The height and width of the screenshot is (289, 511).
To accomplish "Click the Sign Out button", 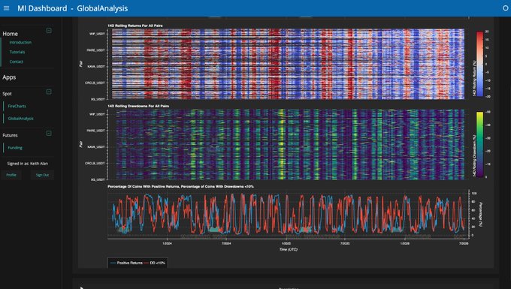I will point(42,175).
